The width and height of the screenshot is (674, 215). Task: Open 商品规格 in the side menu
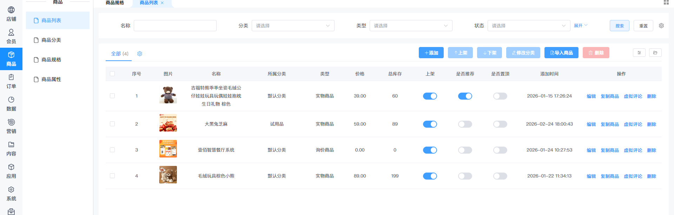(x=58, y=60)
